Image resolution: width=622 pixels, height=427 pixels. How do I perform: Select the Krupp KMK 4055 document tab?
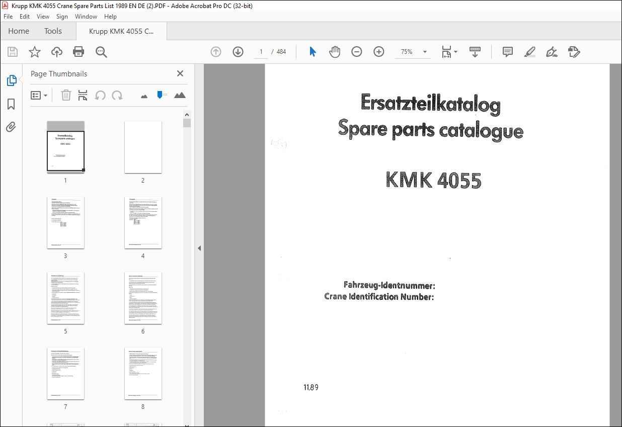coord(121,31)
